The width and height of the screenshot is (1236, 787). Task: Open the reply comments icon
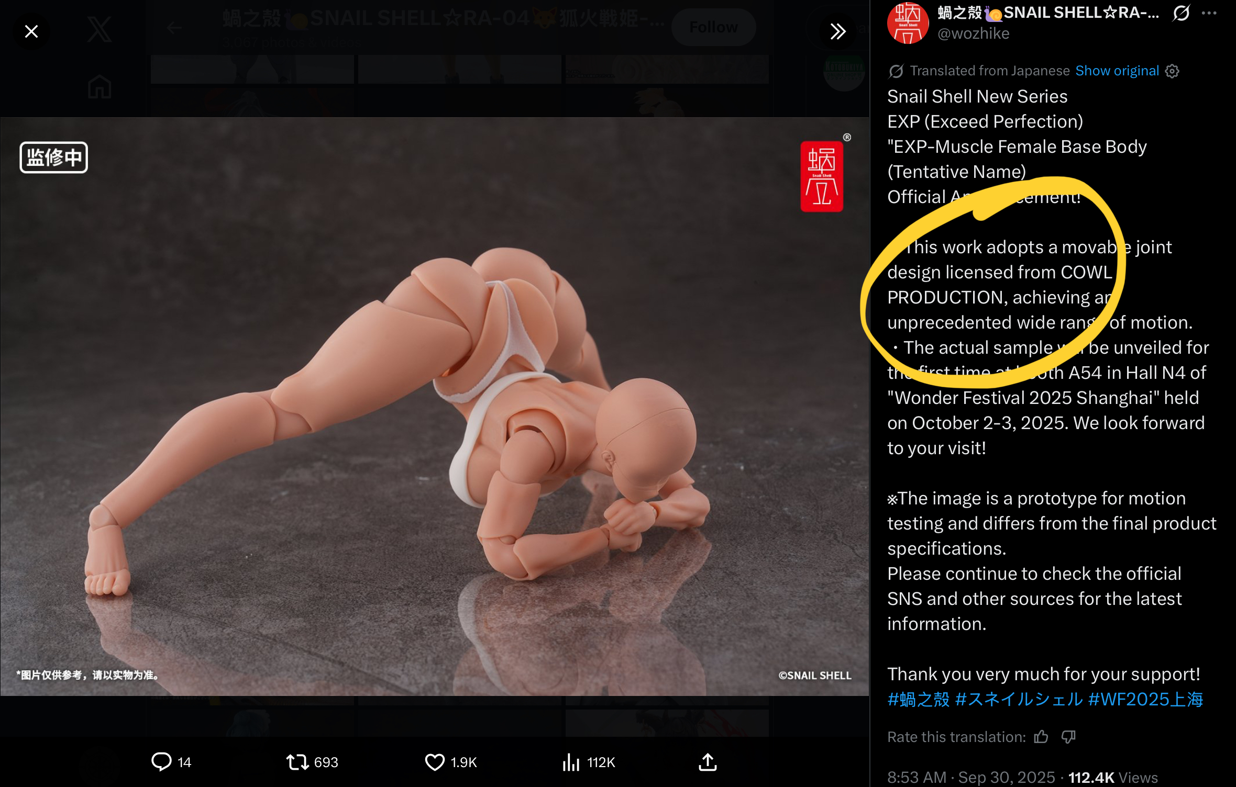pos(161,762)
